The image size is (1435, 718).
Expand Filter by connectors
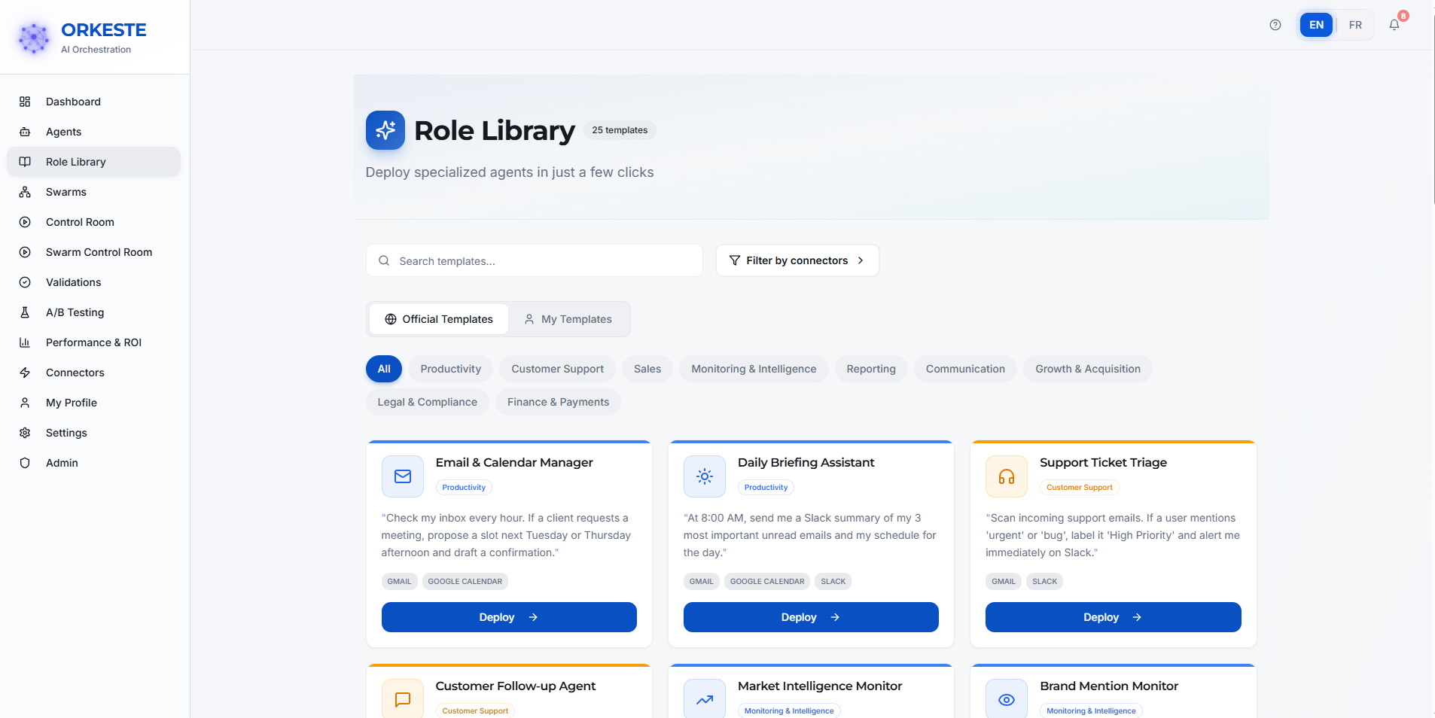click(797, 260)
